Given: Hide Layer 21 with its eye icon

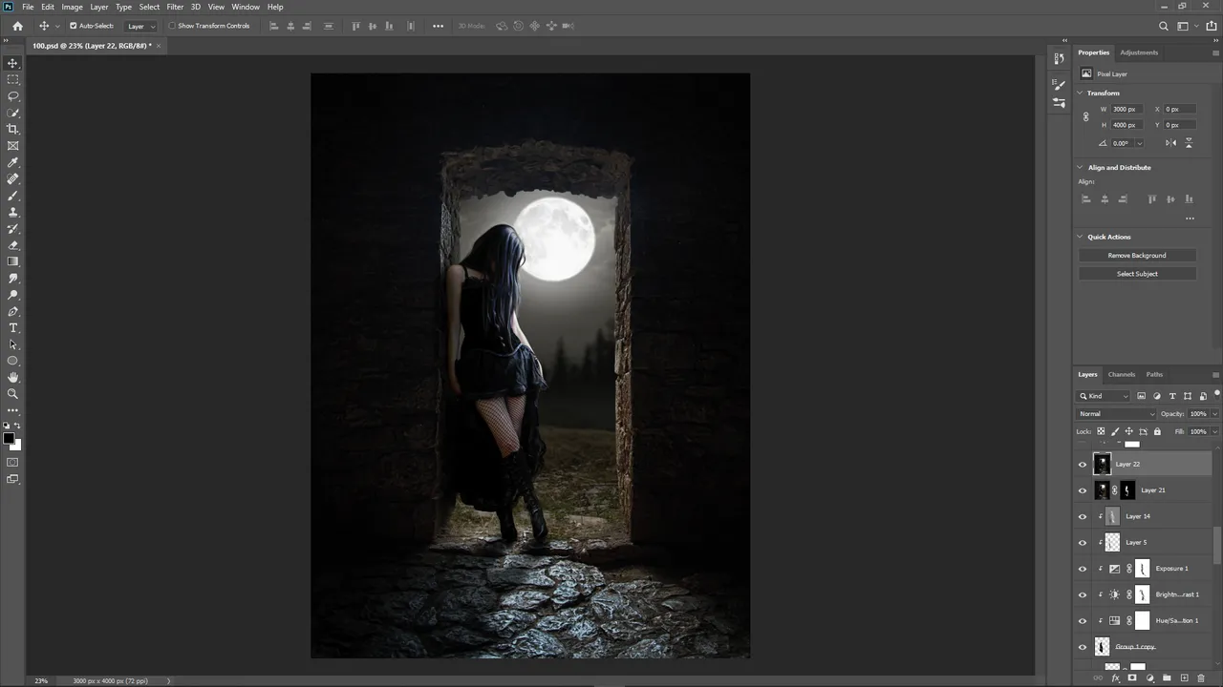Looking at the screenshot, I should point(1083,490).
